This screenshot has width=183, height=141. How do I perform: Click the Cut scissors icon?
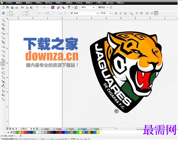tap(22, 7)
